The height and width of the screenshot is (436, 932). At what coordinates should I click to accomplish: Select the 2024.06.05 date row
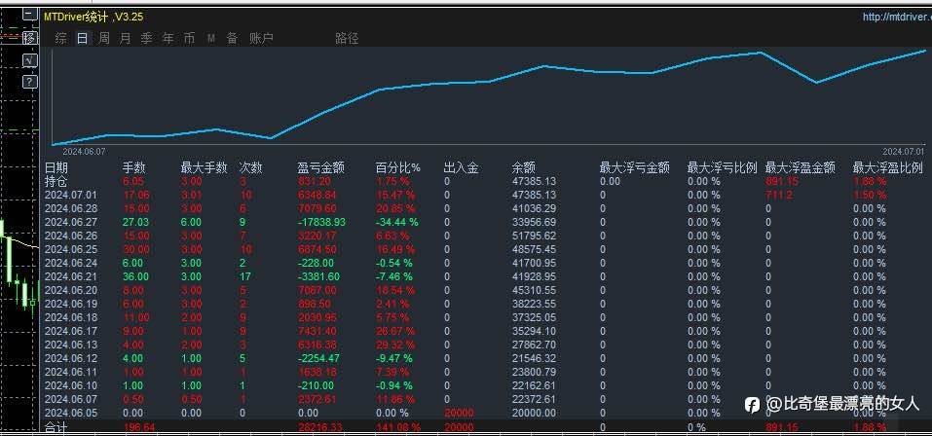click(71, 414)
